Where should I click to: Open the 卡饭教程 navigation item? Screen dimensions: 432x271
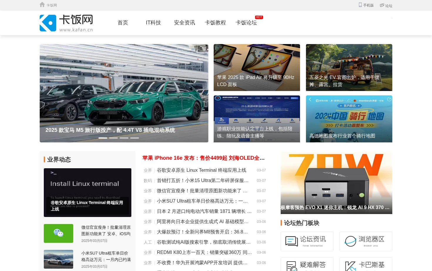[x=215, y=23]
